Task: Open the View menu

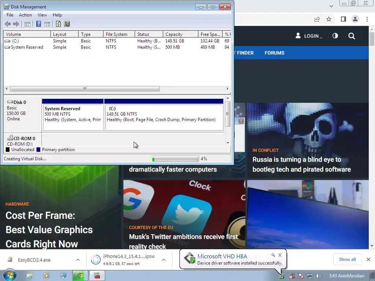Action: [x=42, y=15]
